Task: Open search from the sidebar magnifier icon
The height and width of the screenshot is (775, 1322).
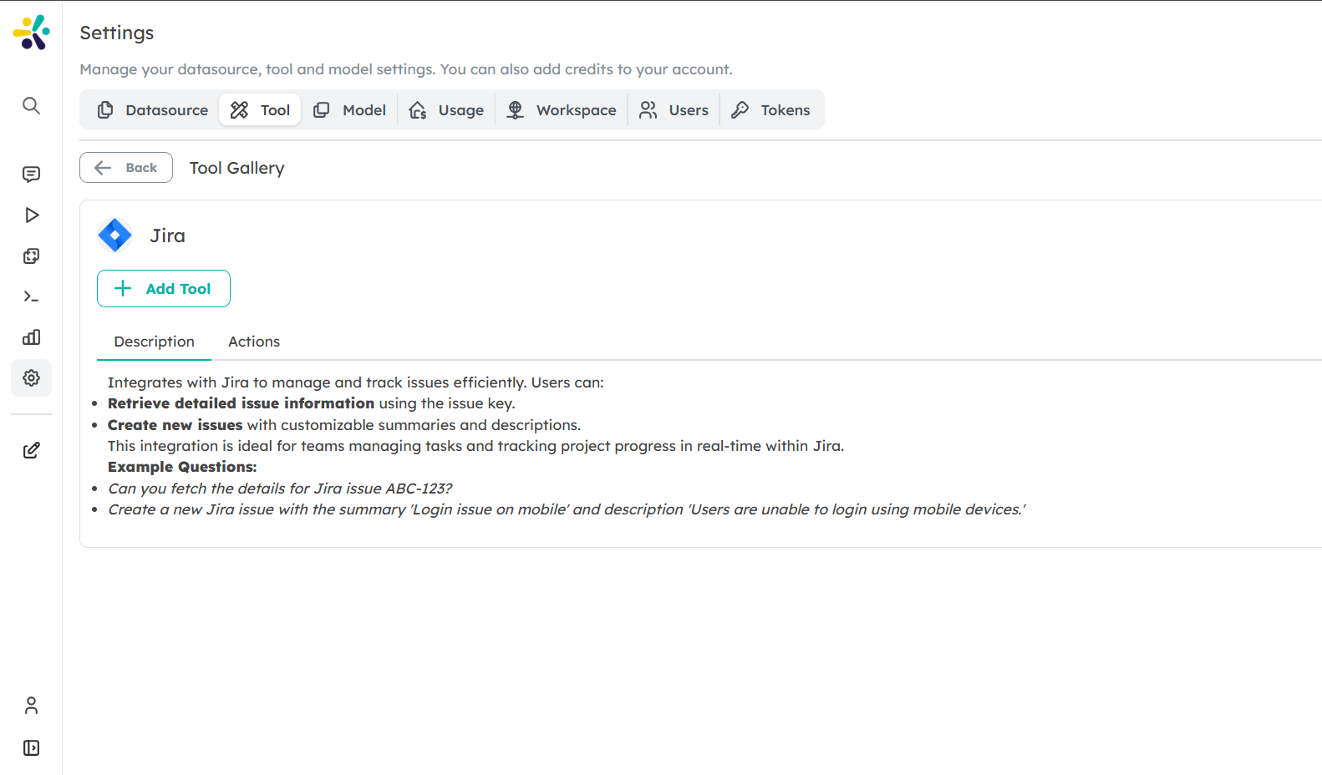Action: [x=31, y=105]
